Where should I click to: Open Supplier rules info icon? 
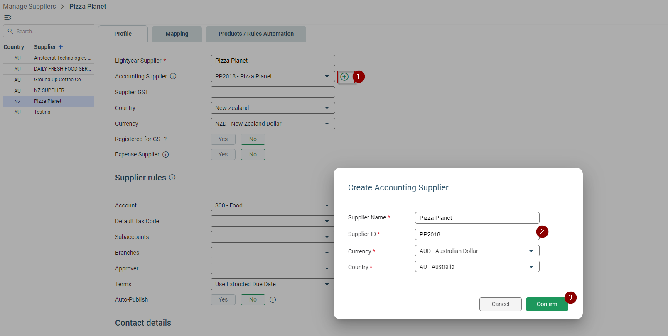coord(172,178)
